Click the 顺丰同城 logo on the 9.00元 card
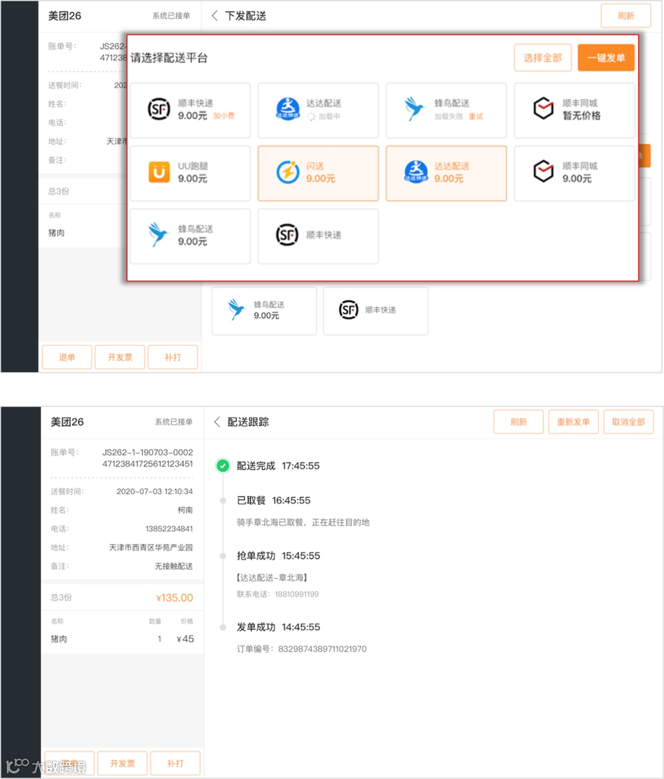Viewport: 664px width, 779px height. [543, 172]
